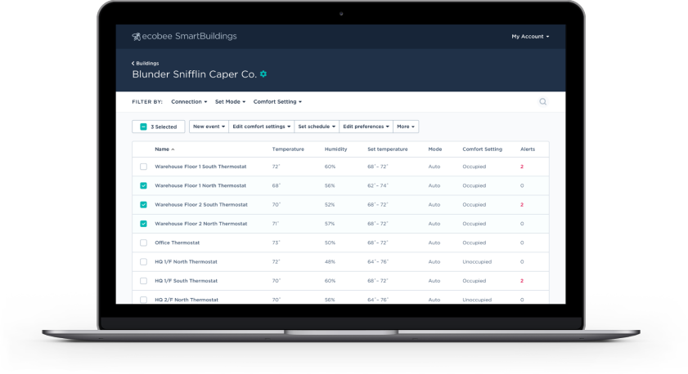Screen dimensions: 688x374
Task: Check HQ 1/F South Thermostat checkbox
Action: pos(143,281)
